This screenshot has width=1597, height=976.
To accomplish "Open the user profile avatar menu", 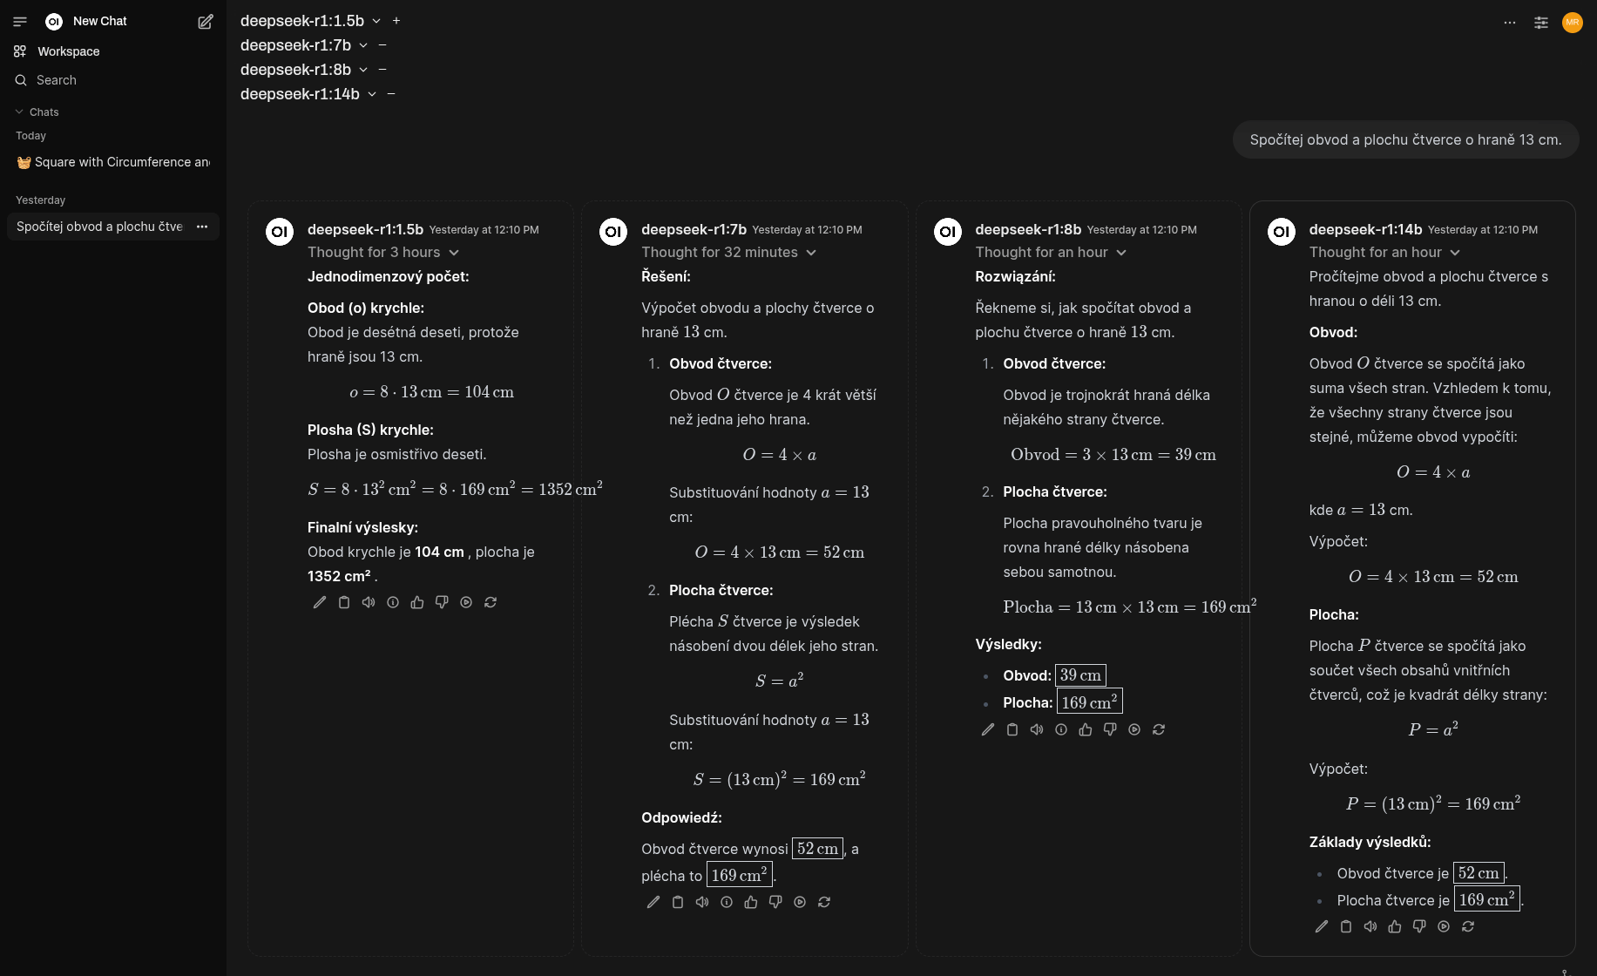I will click(x=1573, y=23).
